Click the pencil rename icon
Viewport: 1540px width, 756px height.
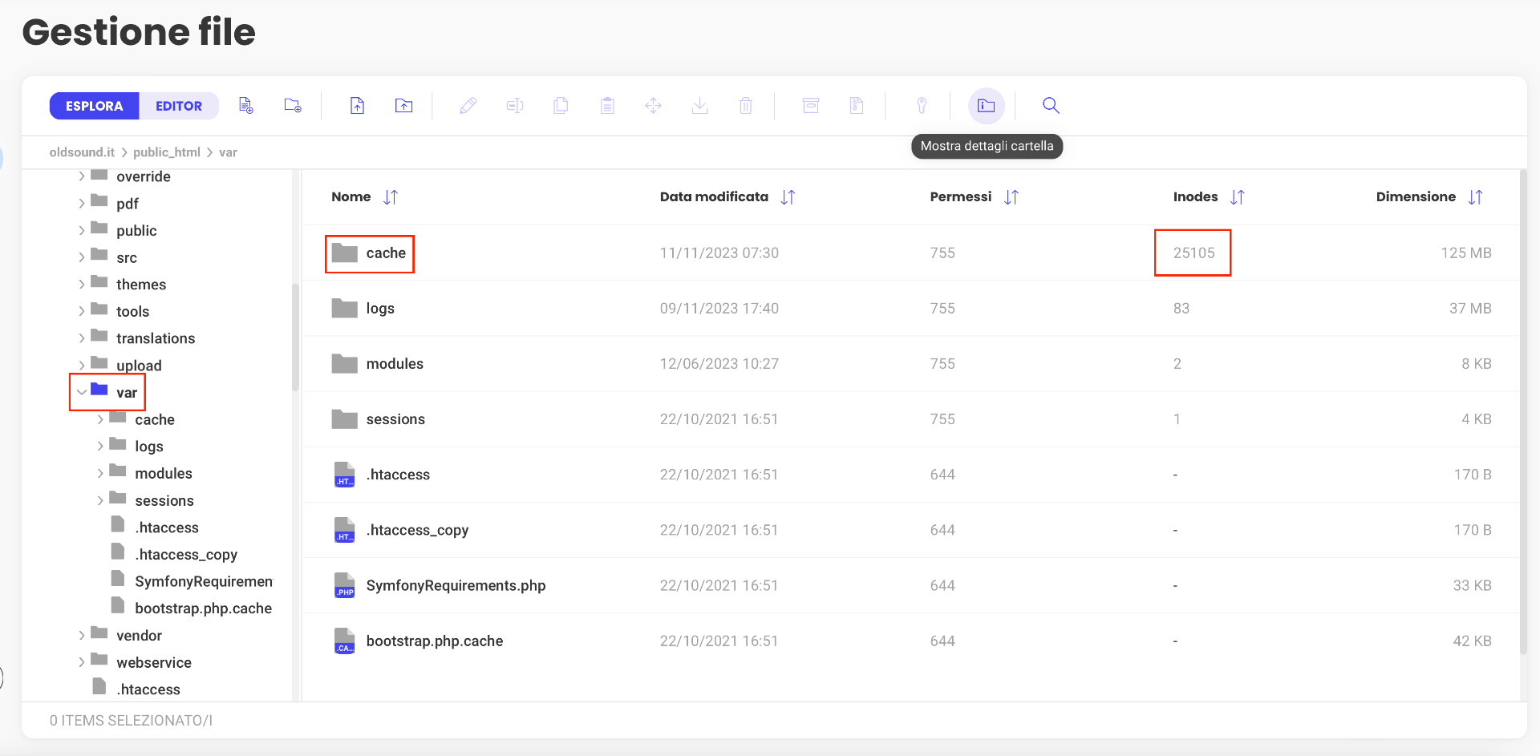pos(468,105)
